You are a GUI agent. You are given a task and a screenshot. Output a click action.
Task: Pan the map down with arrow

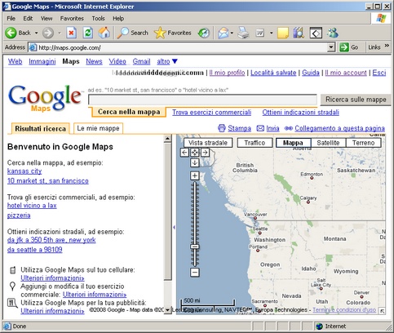[x=195, y=162]
